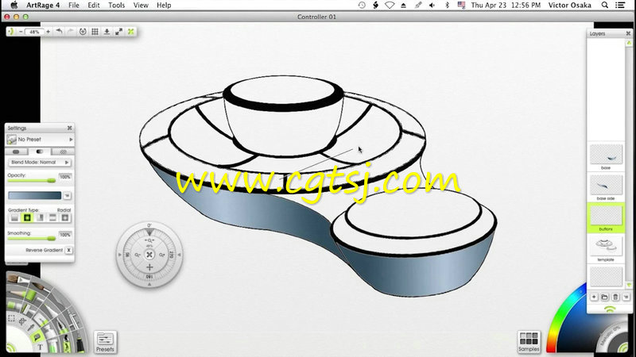Screen dimensions: 636x357
Task: Open layers panel menu icon
Action: pos(626,297)
